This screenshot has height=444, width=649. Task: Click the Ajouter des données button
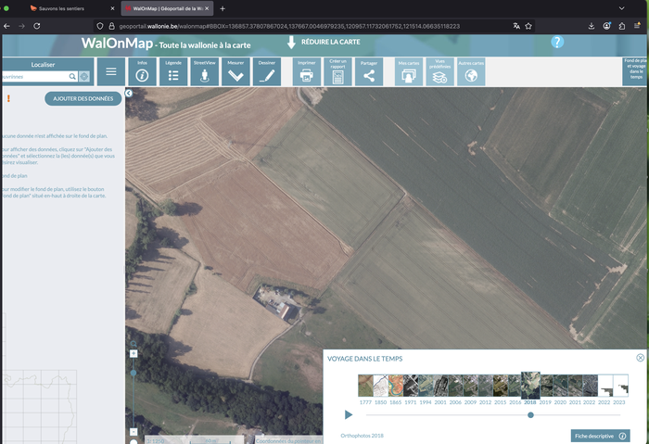coord(83,98)
